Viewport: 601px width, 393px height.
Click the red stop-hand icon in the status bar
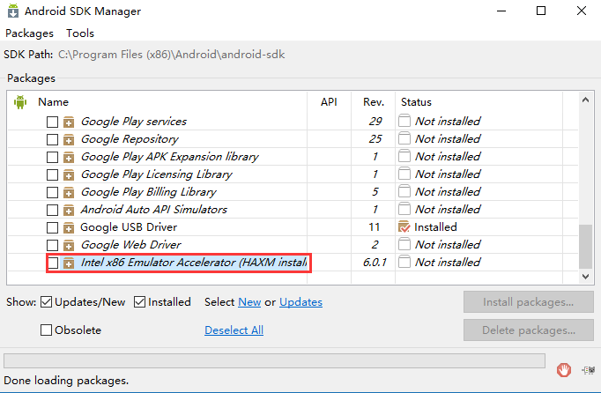pyautogui.click(x=563, y=370)
